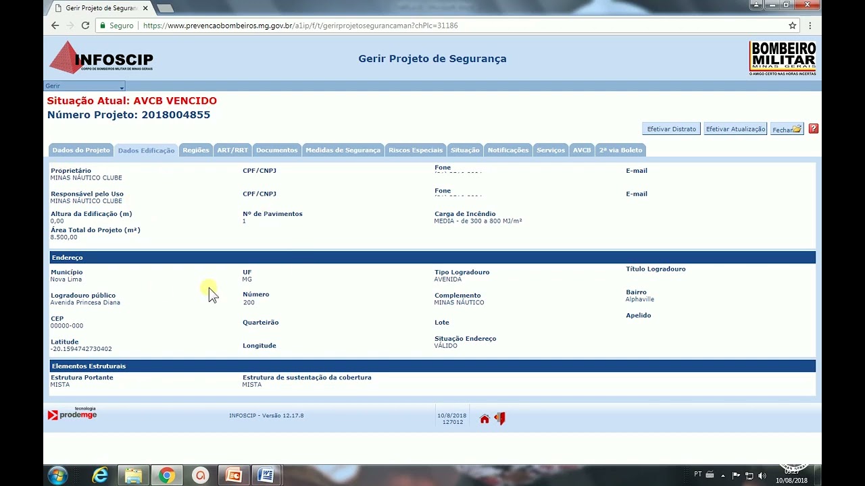Open the Word icon in the taskbar
The height and width of the screenshot is (486, 865).
click(266, 475)
